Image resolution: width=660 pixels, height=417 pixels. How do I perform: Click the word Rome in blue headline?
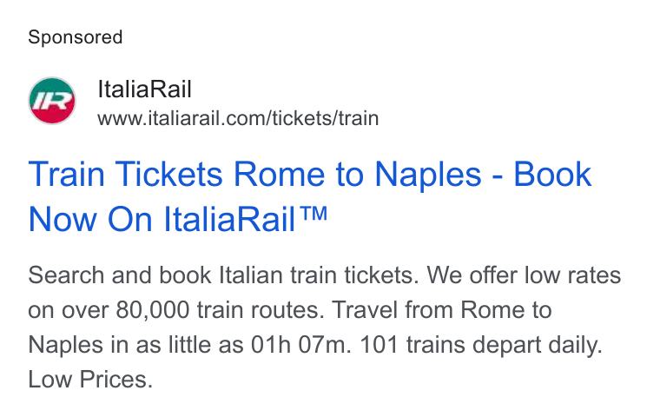pos(280,174)
